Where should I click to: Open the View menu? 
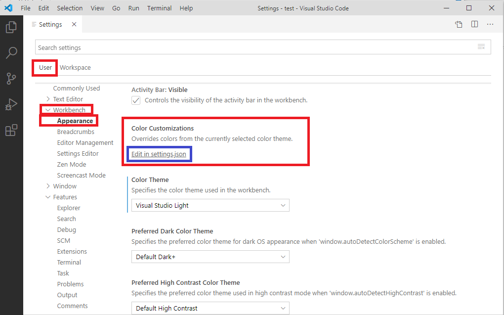97,8
